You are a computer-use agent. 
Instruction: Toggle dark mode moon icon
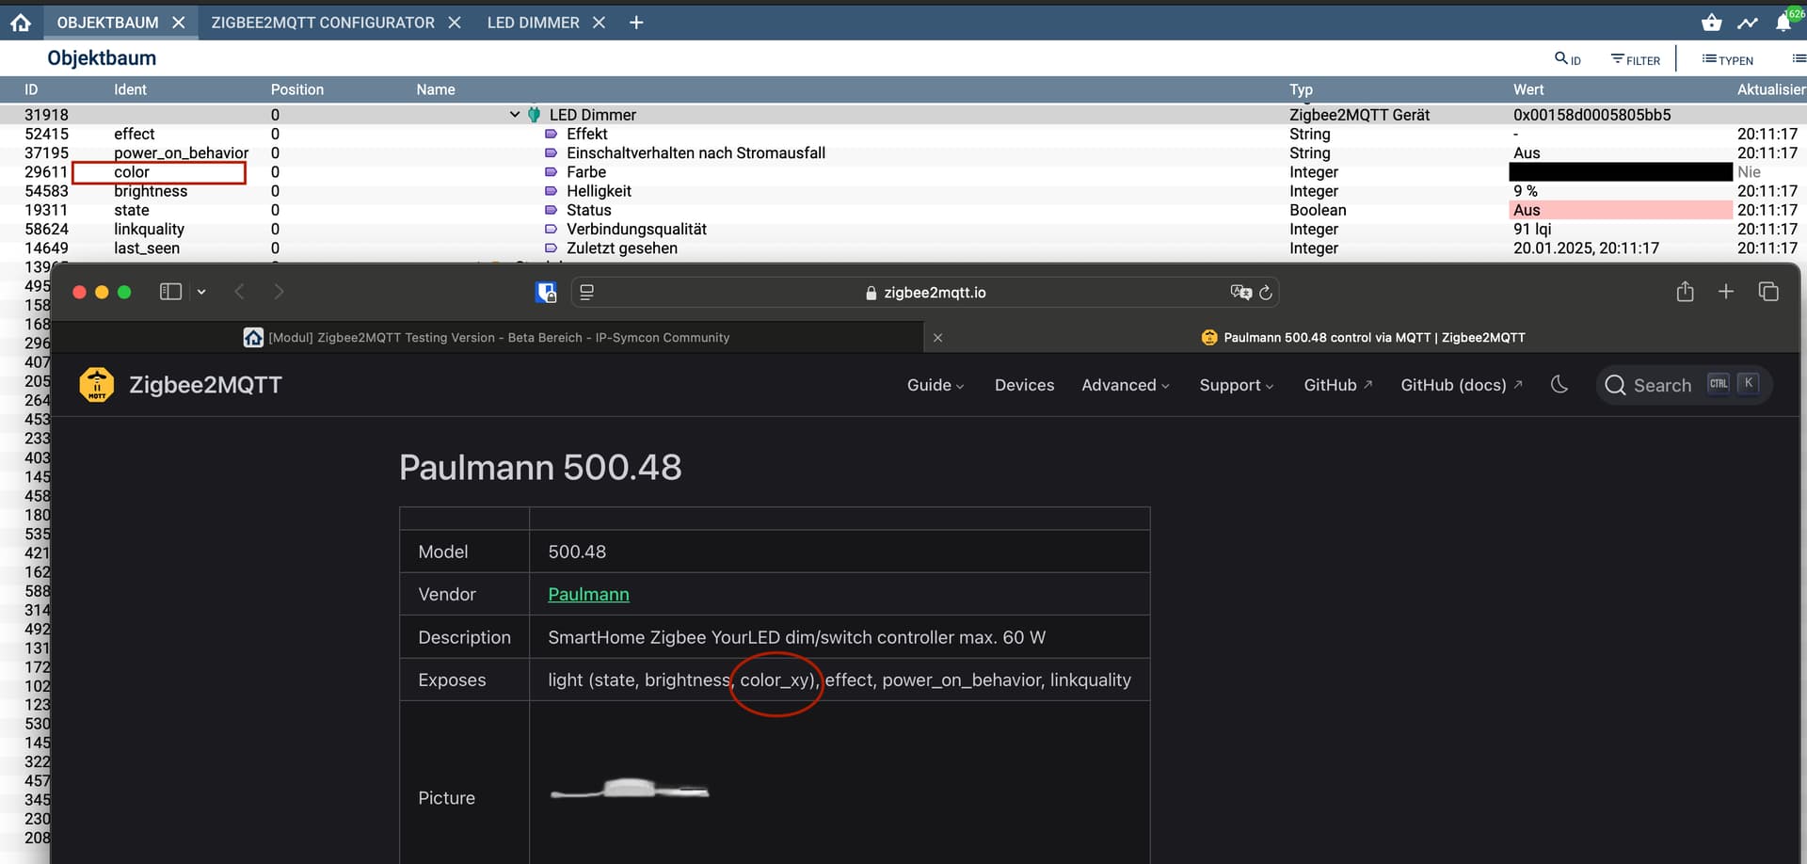tap(1559, 384)
